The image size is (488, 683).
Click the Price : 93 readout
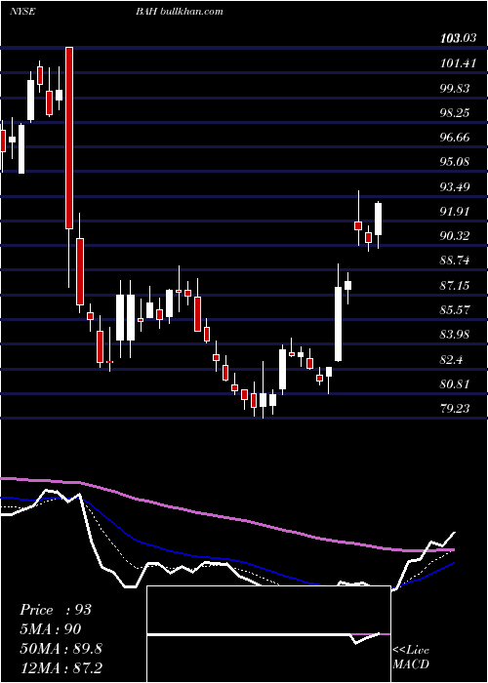[56, 610]
